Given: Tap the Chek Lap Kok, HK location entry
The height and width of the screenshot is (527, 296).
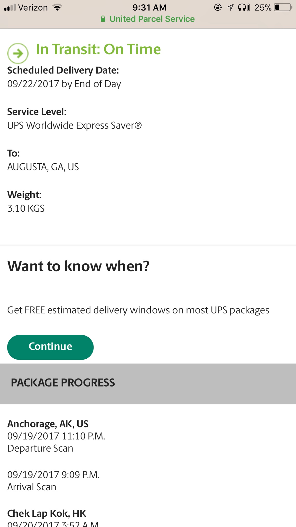Looking at the screenshot, I should (47, 513).
